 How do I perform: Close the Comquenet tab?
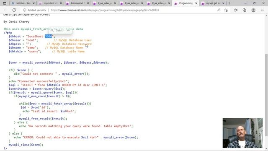(x=88, y=3)
